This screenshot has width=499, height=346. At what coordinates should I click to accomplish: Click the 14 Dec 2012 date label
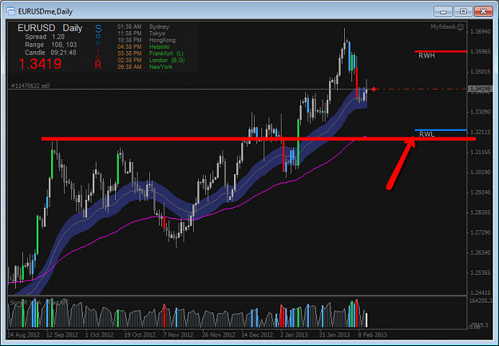tap(257, 335)
